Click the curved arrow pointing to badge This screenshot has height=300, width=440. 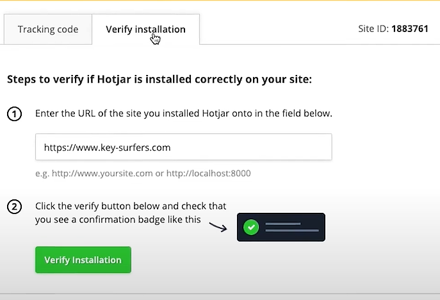pos(218,227)
